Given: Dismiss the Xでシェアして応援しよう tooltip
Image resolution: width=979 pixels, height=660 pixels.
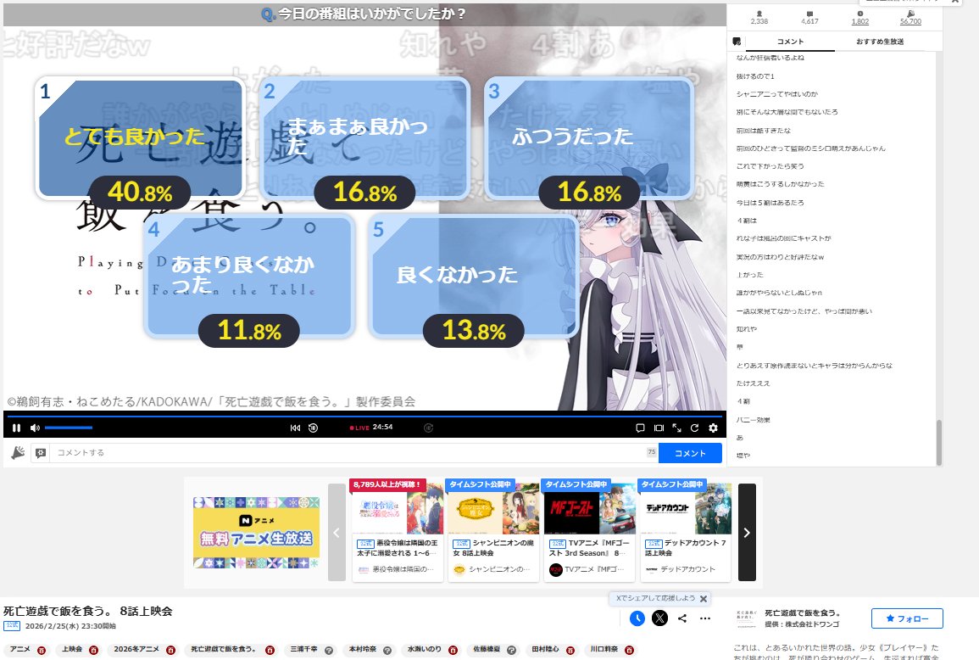Looking at the screenshot, I should tap(704, 599).
